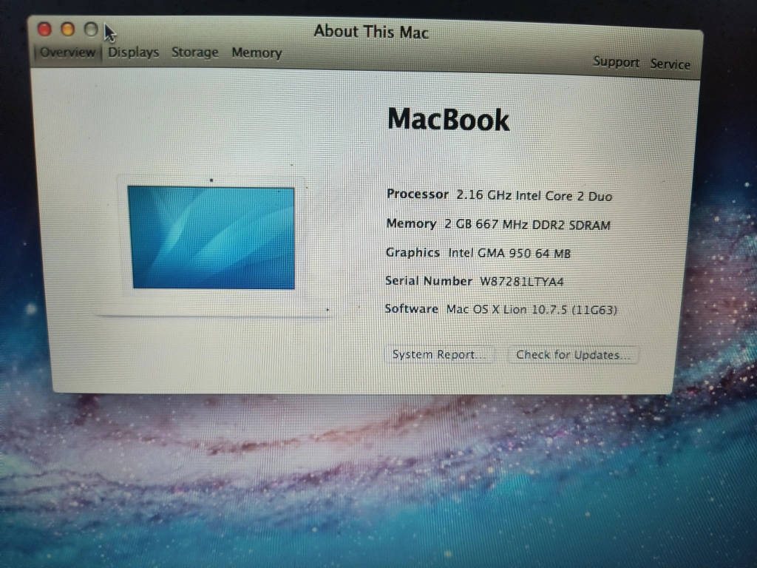This screenshot has height=568, width=757.
Task: Open the Support section
Action: click(x=616, y=62)
